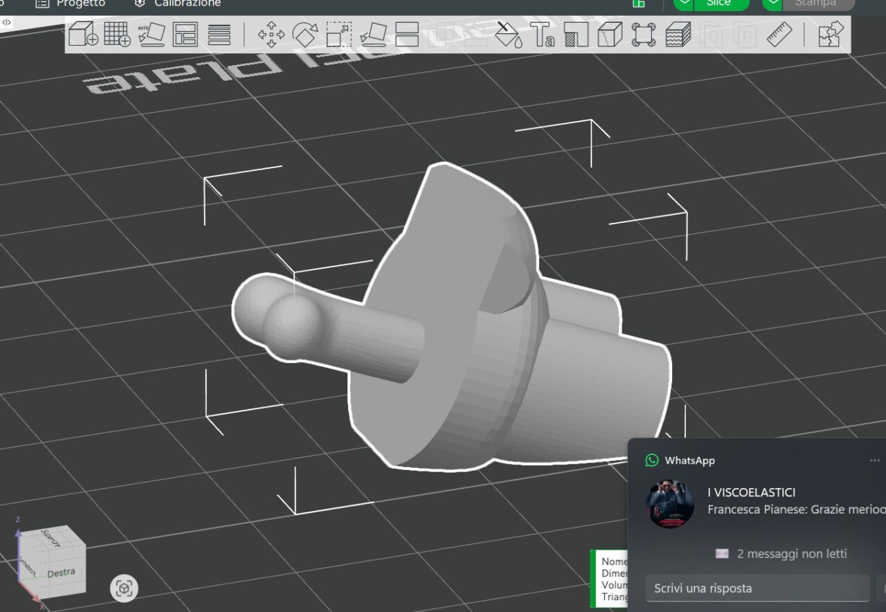
Task: Expand the dropdown arrow beside Slice
Action: tap(685, 3)
